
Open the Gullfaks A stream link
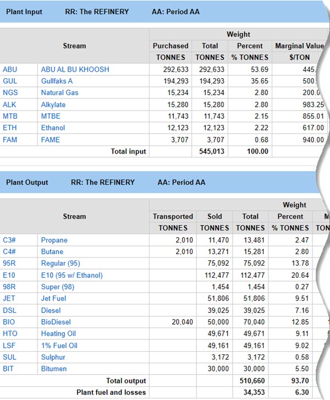tap(57, 81)
